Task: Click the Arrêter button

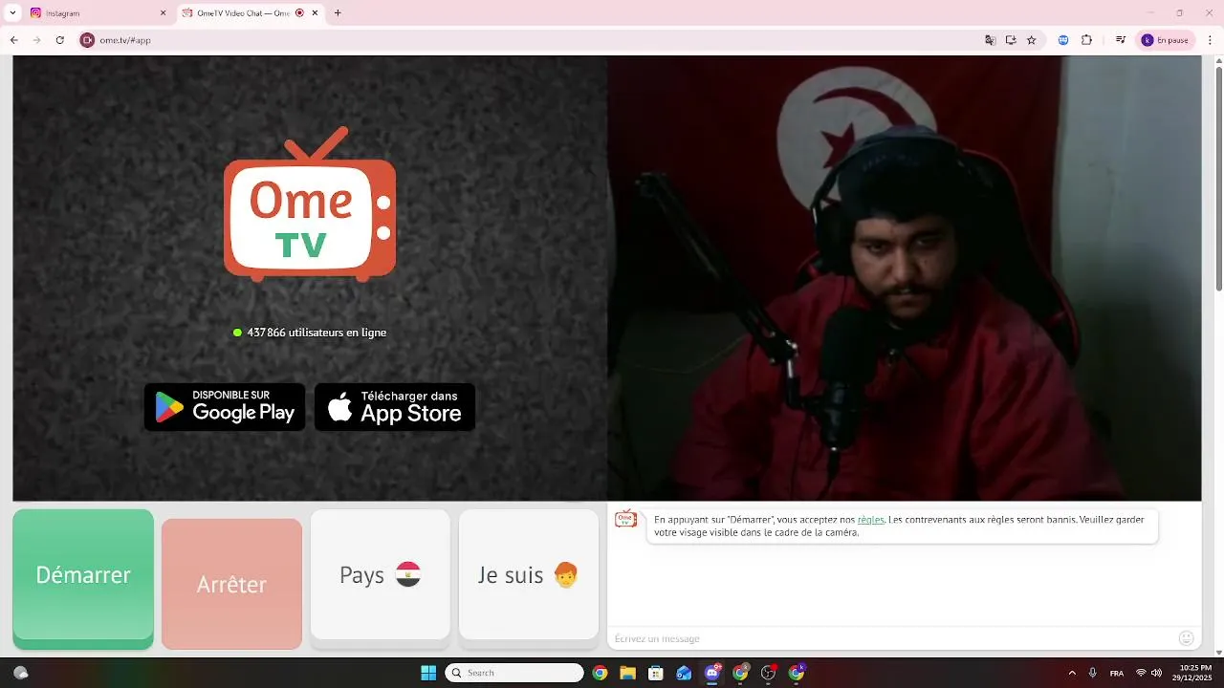Action: pos(231,584)
